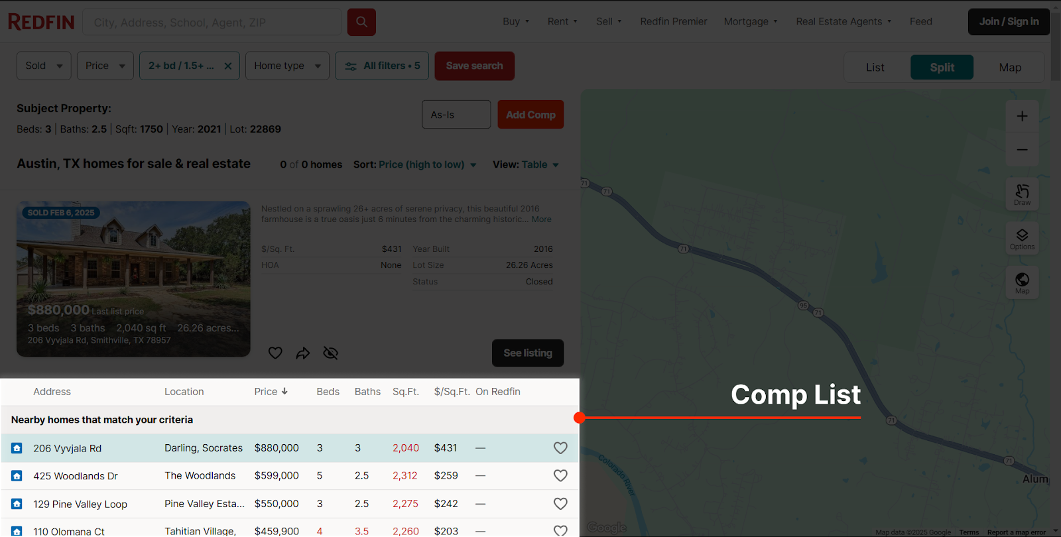1061x537 pixels.
Task: Activate the Draw tool on map
Action: coord(1022,194)
